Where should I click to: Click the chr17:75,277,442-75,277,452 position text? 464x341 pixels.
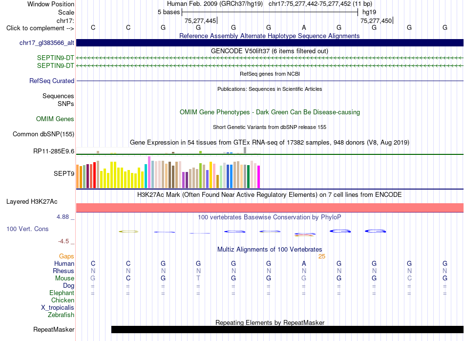pos(320,4)
